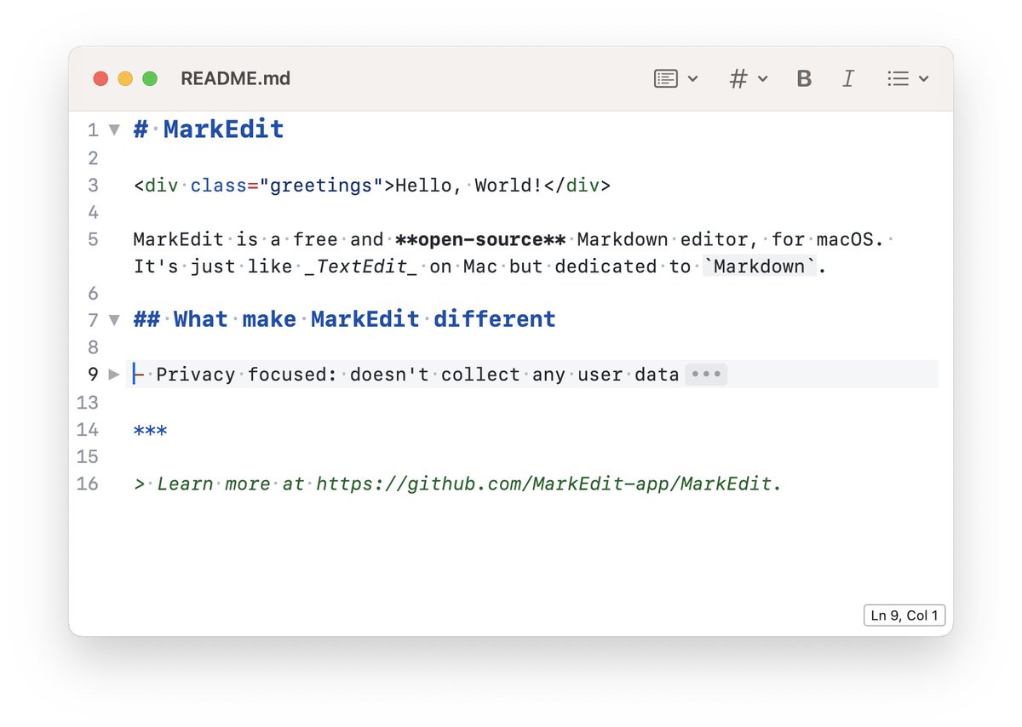Zoom the window with green button

tap(150, 78)
